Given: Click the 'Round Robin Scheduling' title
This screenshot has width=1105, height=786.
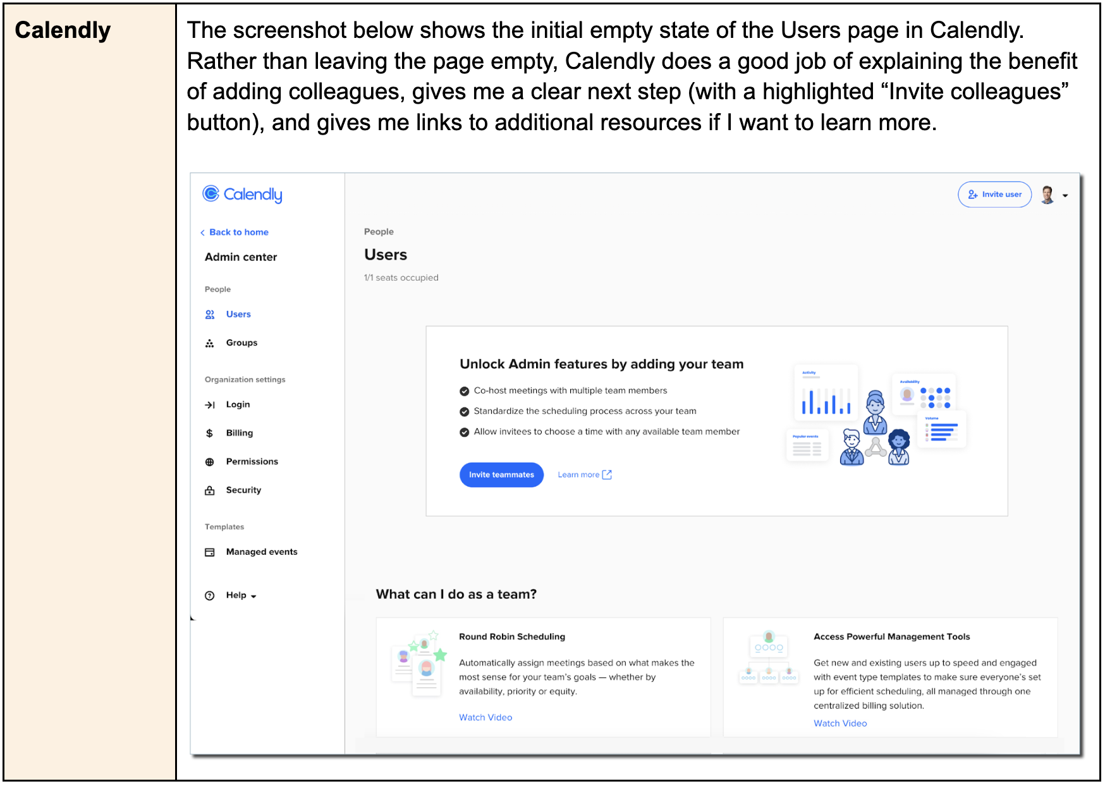Looking at the screenshot, I should pos(512,637).
